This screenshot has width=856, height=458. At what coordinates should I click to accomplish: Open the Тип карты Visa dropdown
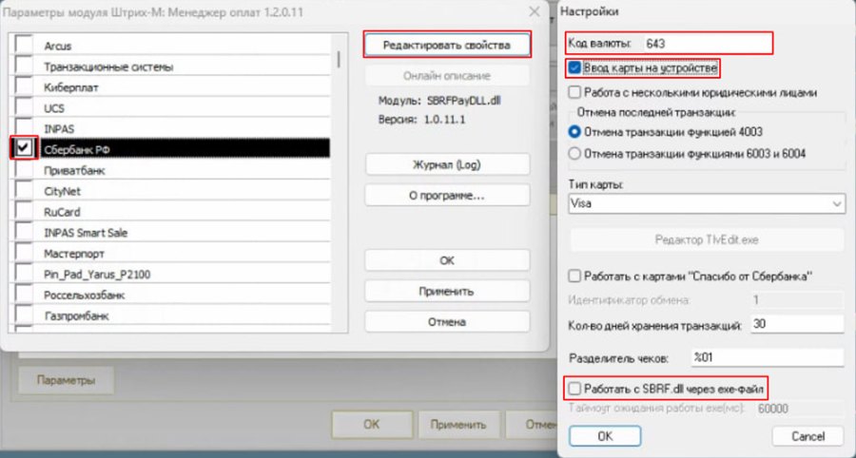point(707,203)
